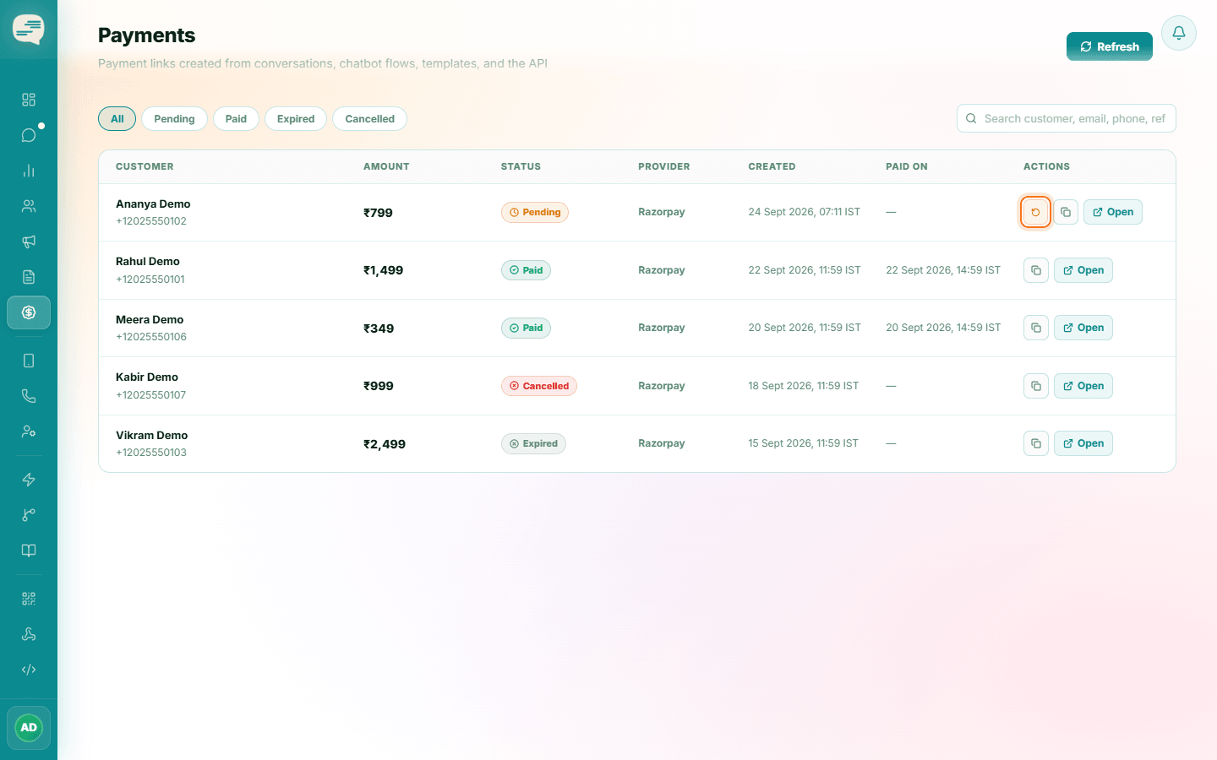Viewport: 1217px width, 760px height.
Task: Open the payment link for Ananya Demo
Action: [1113, 212]
